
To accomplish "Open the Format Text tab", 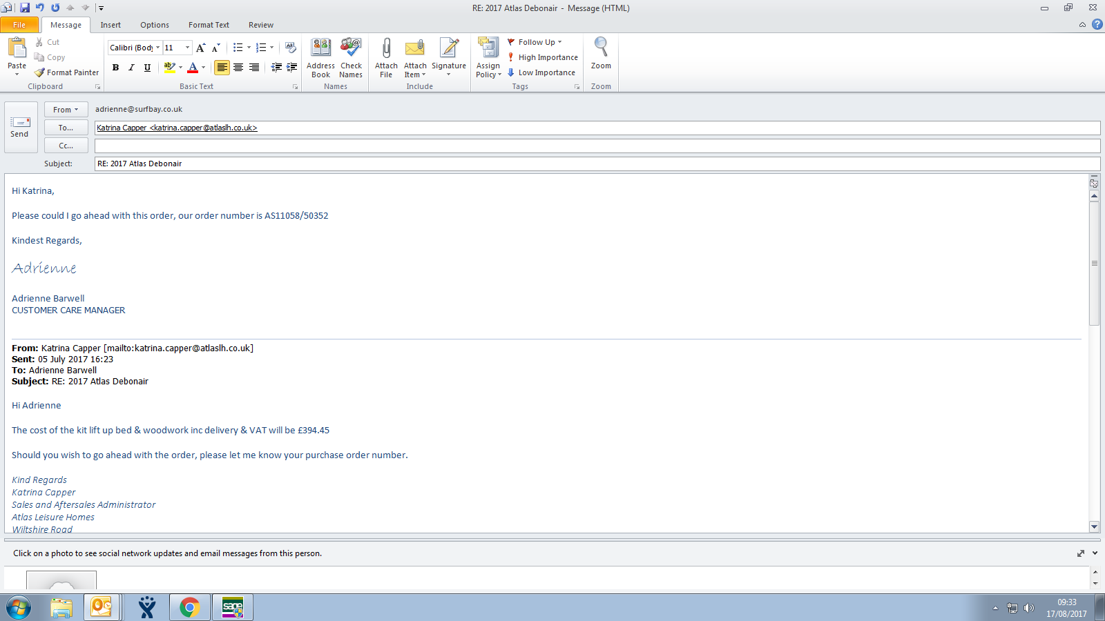I will [x=209, y=25].
